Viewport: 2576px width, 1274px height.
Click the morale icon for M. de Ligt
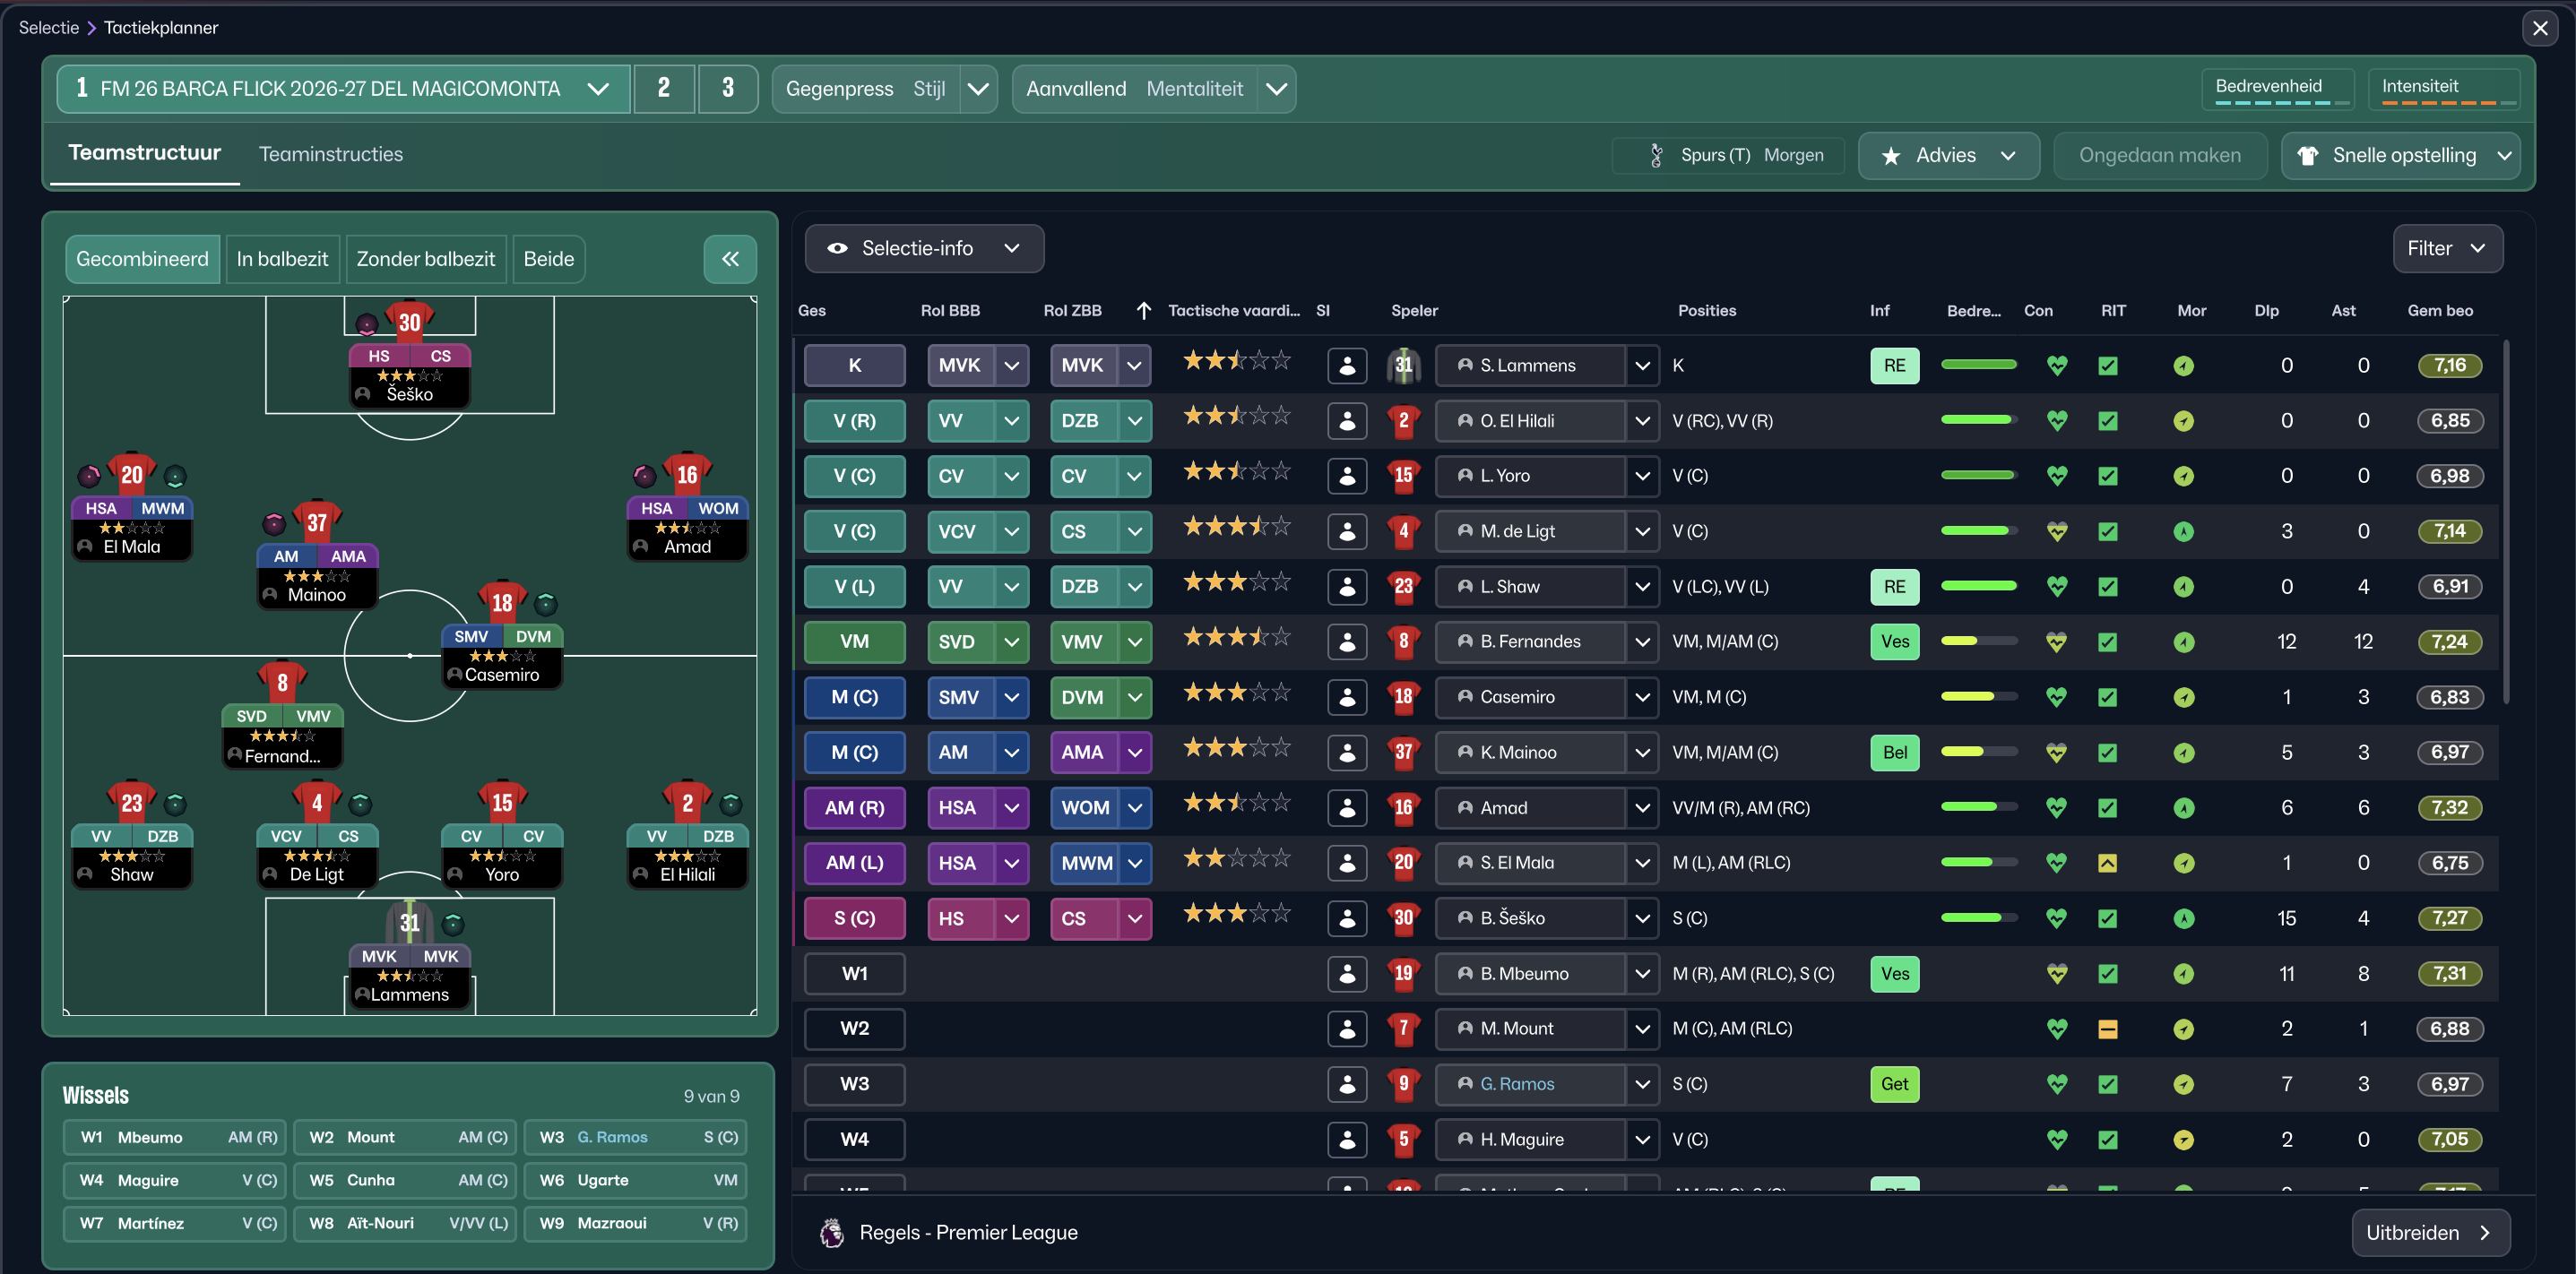2184,531
